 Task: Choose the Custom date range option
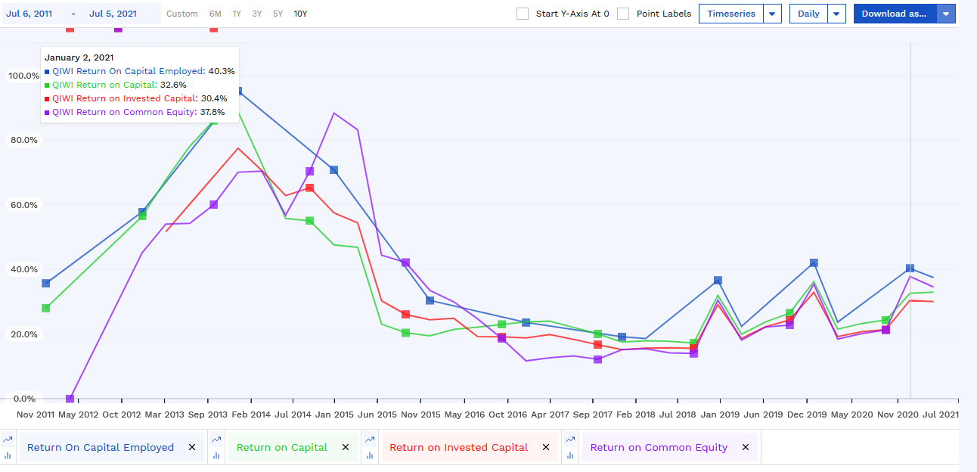coord(181,14)
